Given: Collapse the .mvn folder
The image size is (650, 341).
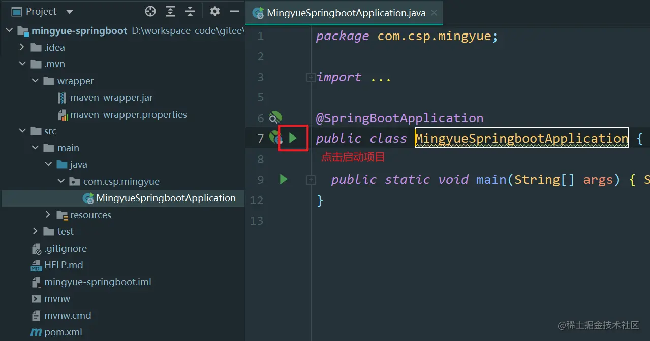Looking at the screenshot, I should coord(22,64).
